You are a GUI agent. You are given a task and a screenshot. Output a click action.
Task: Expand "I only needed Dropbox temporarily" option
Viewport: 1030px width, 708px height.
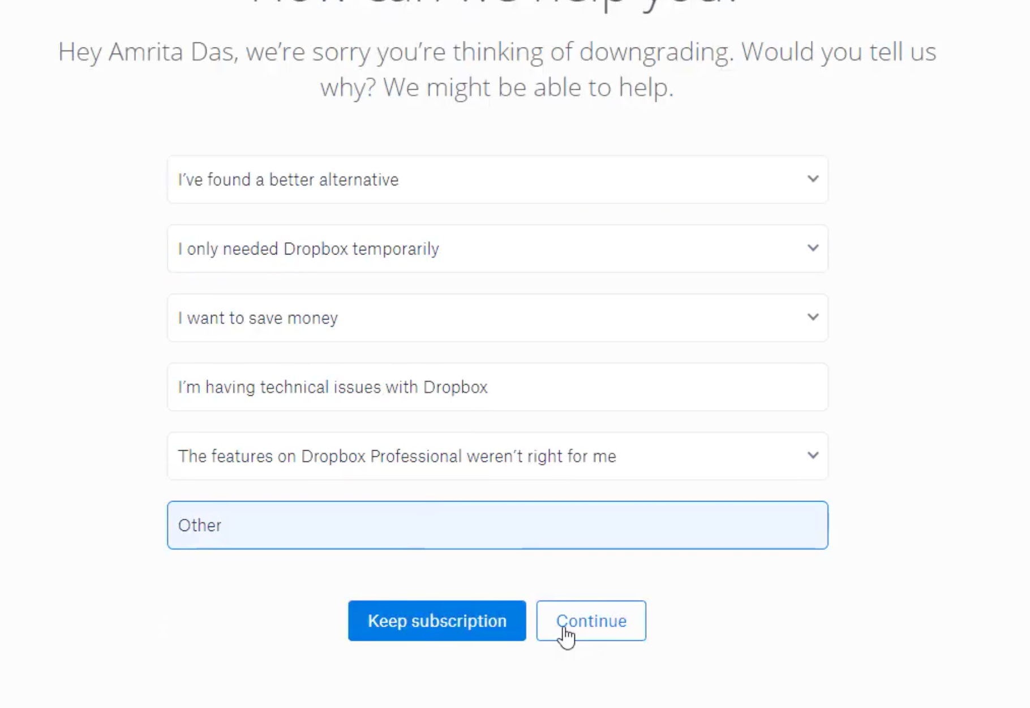497,249
